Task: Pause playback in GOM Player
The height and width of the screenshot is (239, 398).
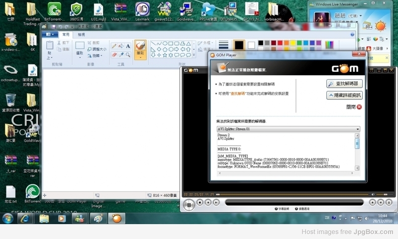Action: coord(189,204)
